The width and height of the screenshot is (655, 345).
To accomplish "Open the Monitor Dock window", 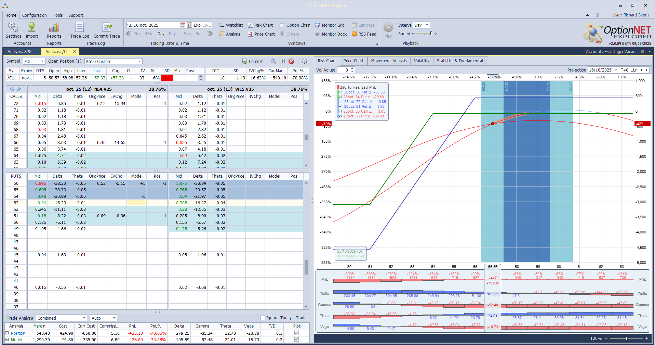I will [x=331, y=34].
